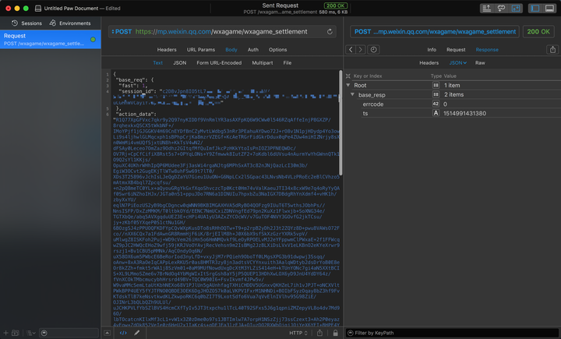Open the HTTP protocol selector
Viewport: 561px width, 339px height.
pyautogui.click(x=298, y=333)
